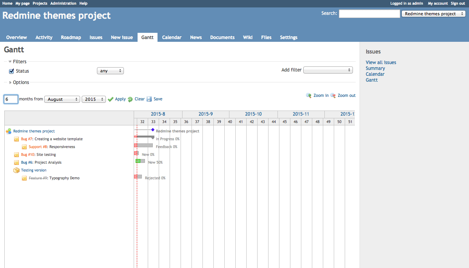Open Projects in top menu
Screen dimensions: 469x268
coord(40,4)
